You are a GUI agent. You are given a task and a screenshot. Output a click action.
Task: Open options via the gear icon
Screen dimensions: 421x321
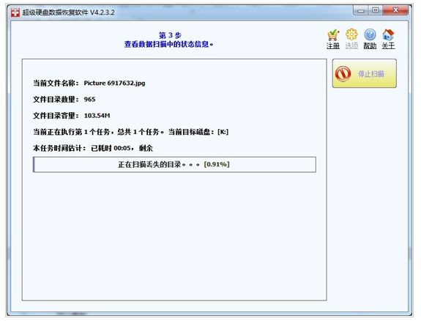click(x=351, y=34)
